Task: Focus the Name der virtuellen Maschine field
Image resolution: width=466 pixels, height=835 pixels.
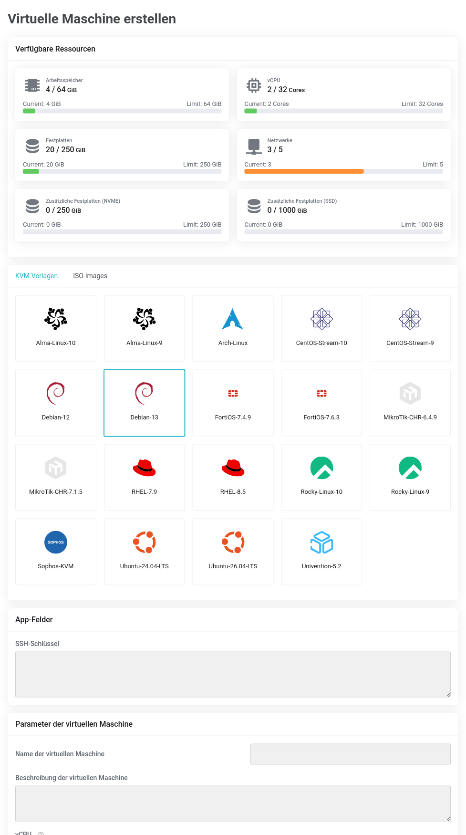Action: tap(351, 754)
